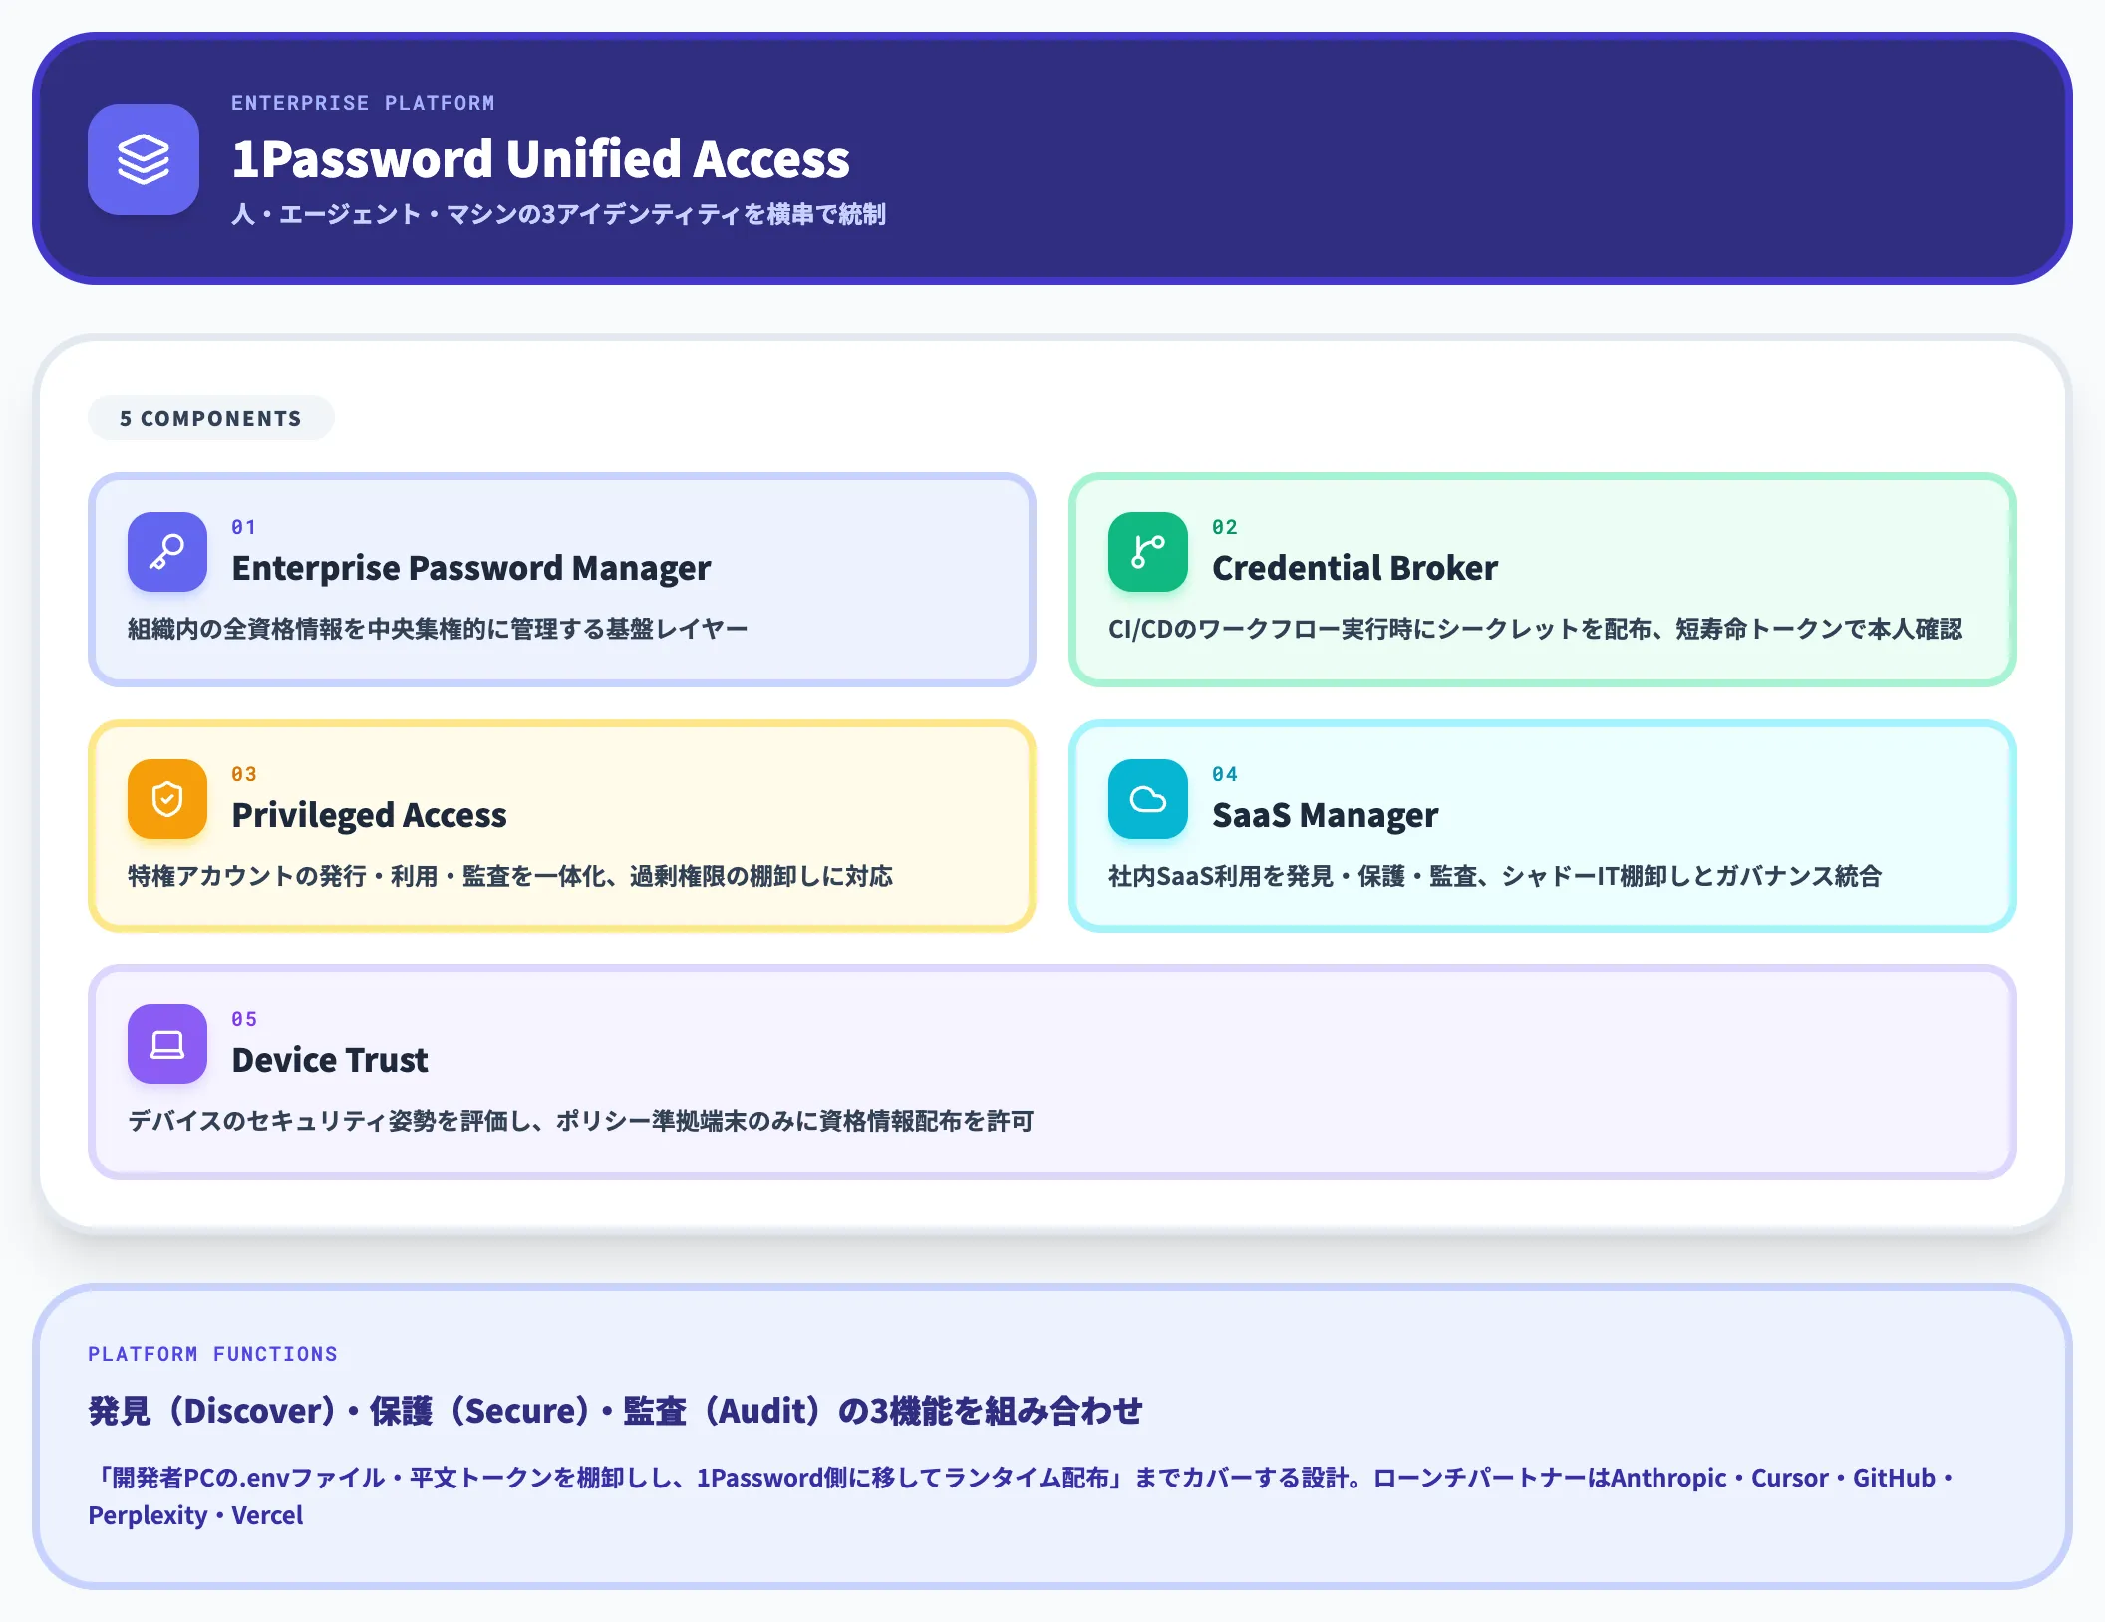Click the number 05 label
This screenshot has height=1622, width=2105.
(x=244, y=1019)
